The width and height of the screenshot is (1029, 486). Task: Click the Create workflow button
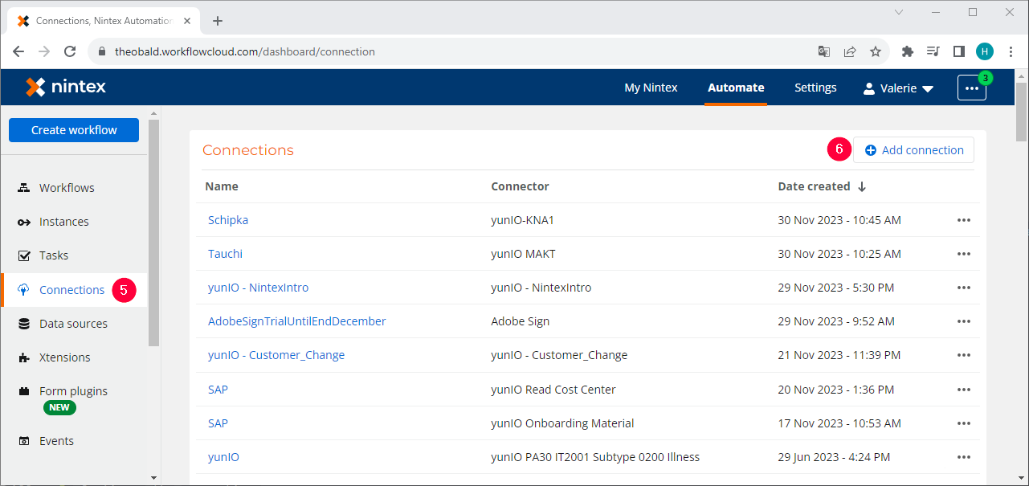tap(73, 129)
